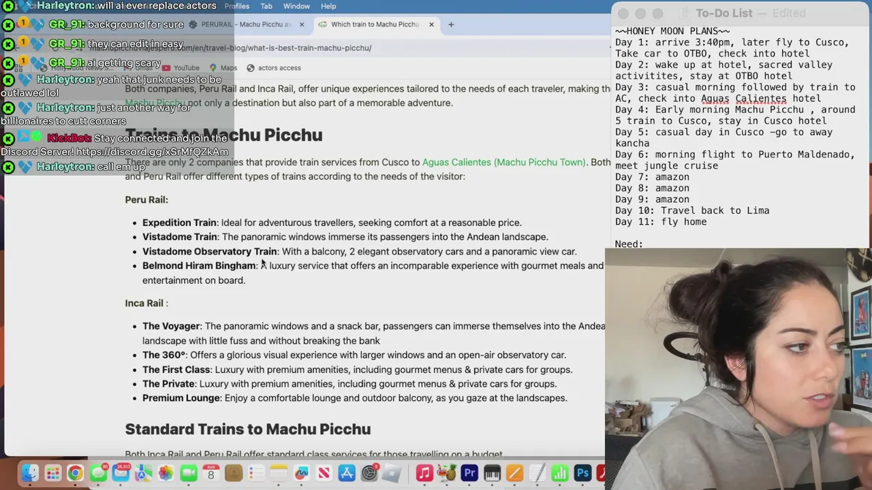Click Vistadome Train list item
The image size is (872, 490).
pyautogui.click(x=345, y=237)
